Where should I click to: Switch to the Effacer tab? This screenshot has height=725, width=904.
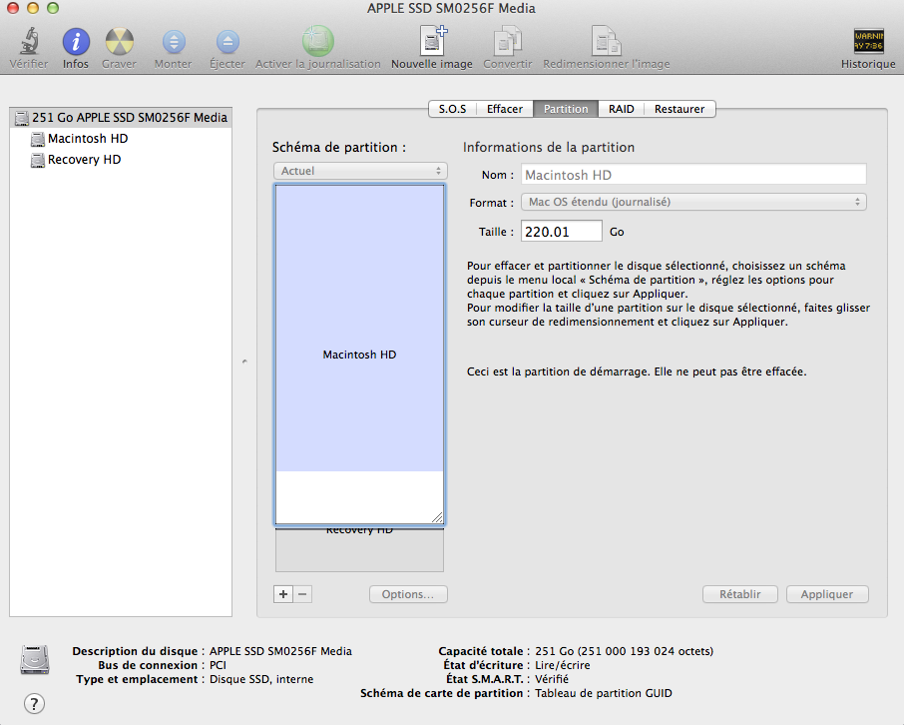[x=504, y=109]
